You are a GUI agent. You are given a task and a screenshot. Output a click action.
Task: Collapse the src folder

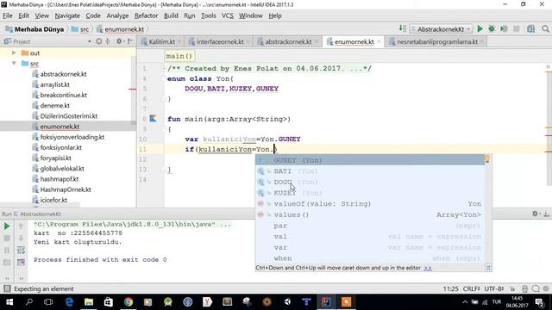(x=14, y=64)
